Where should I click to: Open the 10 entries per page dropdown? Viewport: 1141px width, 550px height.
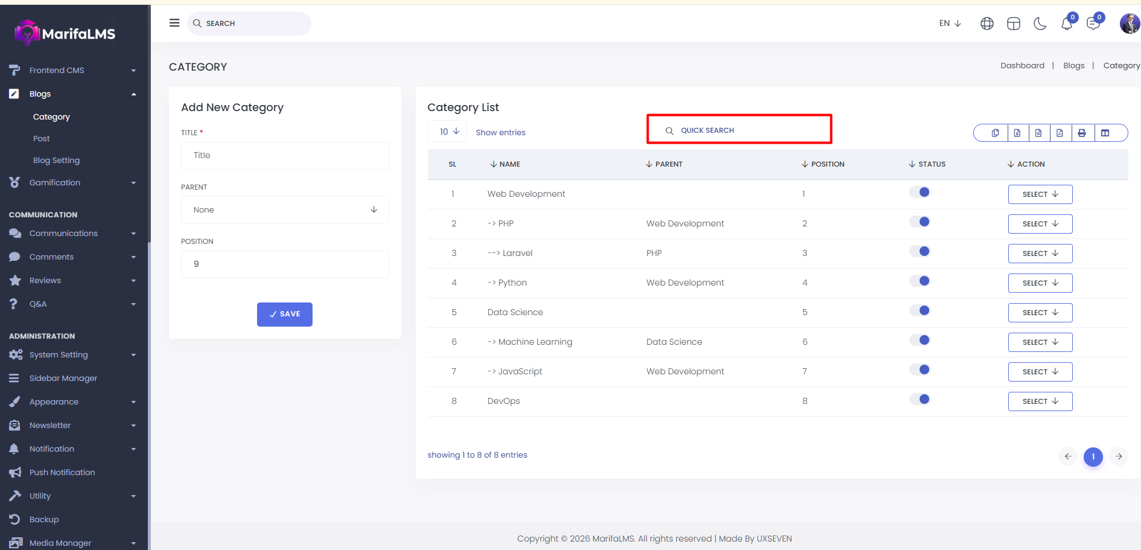tap(448, 132)
